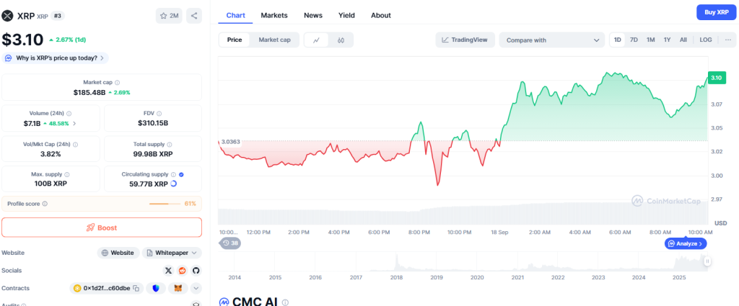Open the Profile score info icon
Image resolution: width=739 pixels, height=306 pixels.
[45, 204]
